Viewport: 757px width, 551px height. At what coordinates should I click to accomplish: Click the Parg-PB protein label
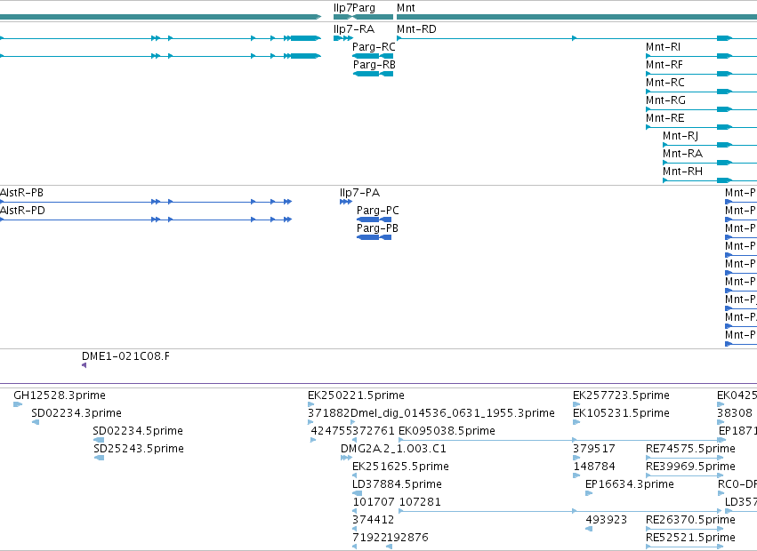tap(377, 228)
